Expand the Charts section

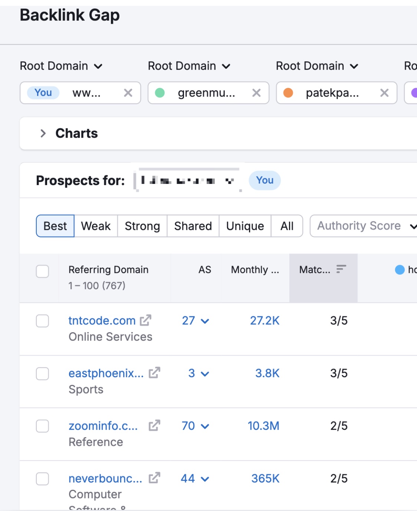43,133
